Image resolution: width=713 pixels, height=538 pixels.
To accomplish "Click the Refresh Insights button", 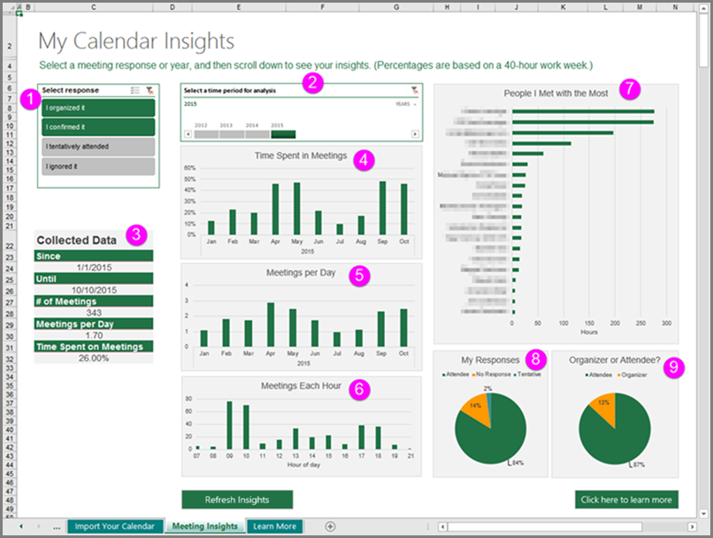I will (x=237, y=500).
